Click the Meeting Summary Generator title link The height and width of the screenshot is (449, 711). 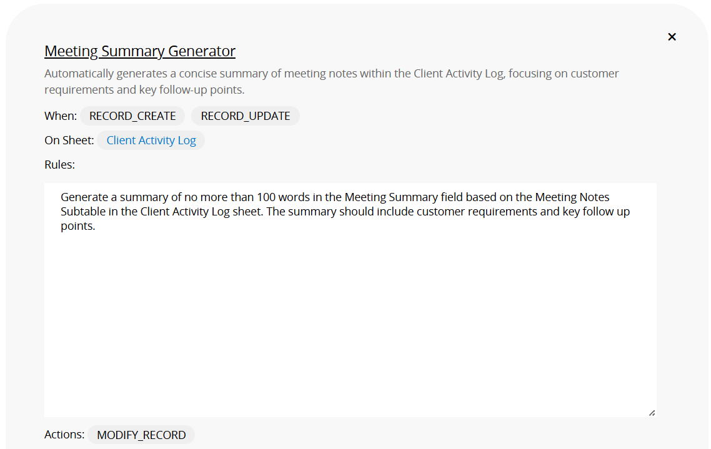click(x=140, y=51)
